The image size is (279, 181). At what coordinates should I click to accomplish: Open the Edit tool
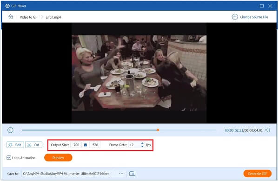click(x=15, y=145)
